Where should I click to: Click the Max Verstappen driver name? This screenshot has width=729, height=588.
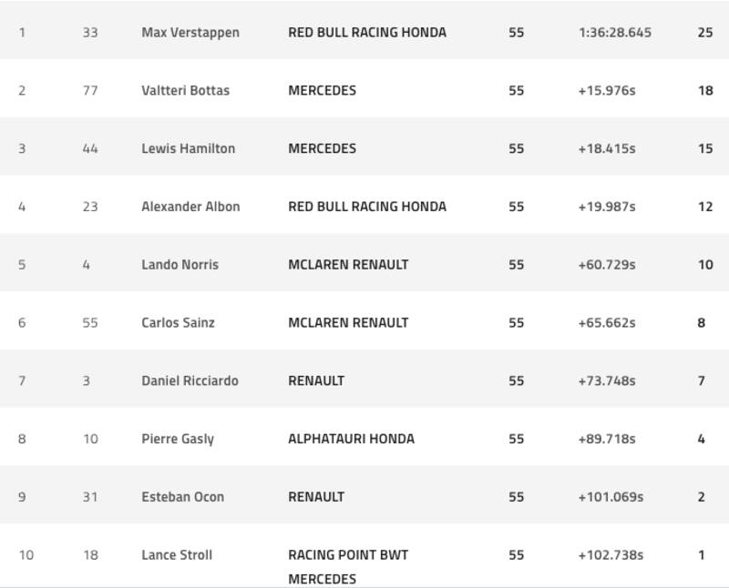[190, 33]
